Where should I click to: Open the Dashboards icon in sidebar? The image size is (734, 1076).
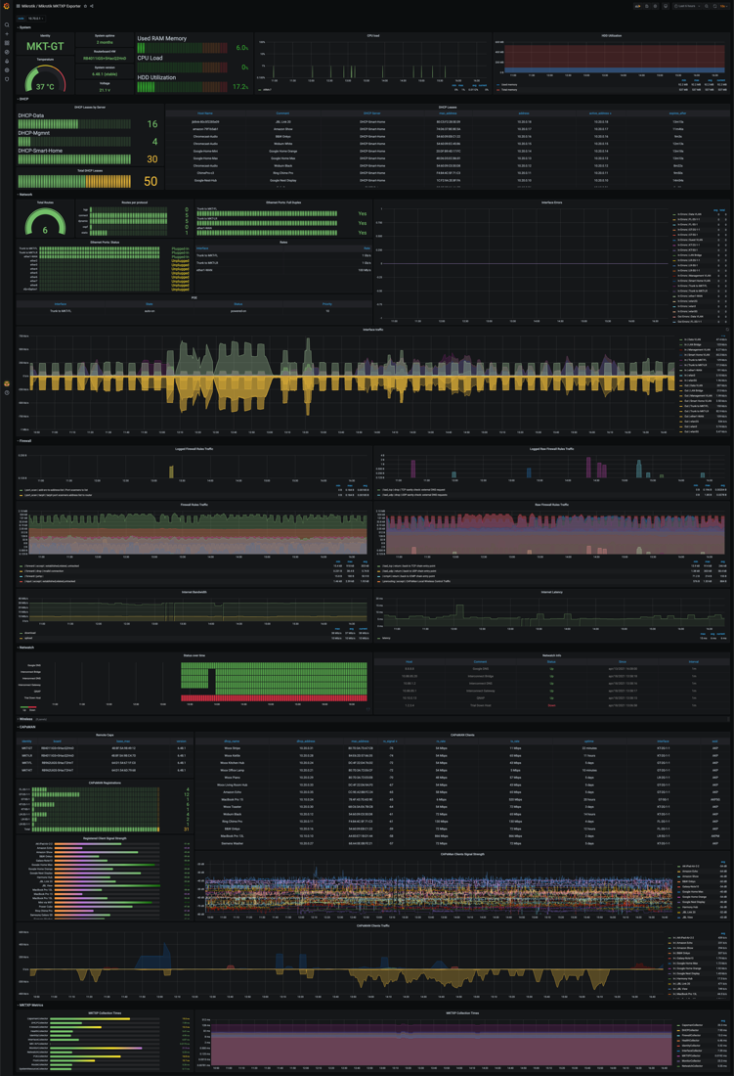(7, 43)
